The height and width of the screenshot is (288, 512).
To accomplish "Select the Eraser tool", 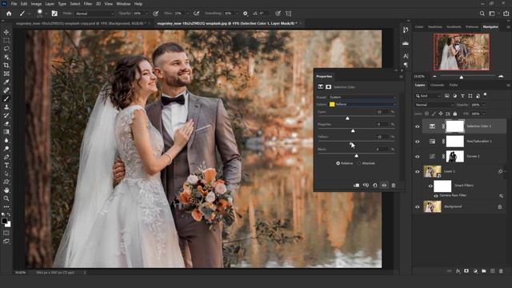I will tap(6, 124).
